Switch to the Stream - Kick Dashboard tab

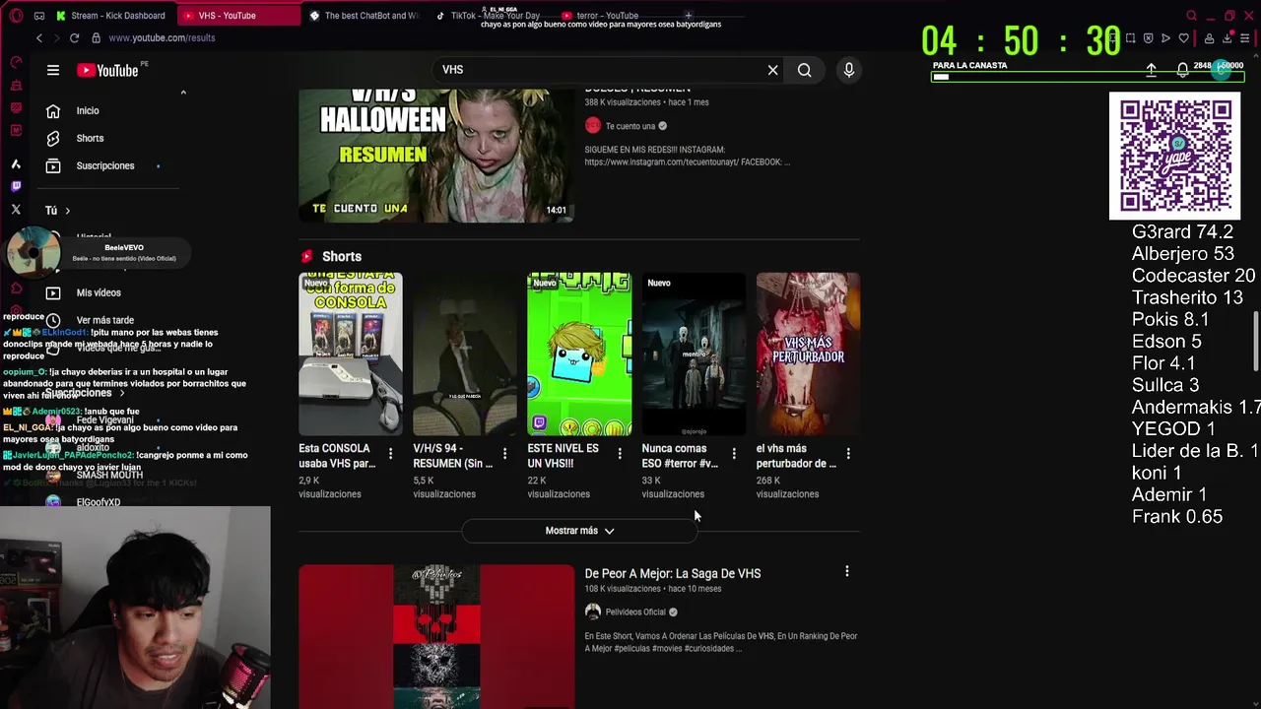coord(110,16)
